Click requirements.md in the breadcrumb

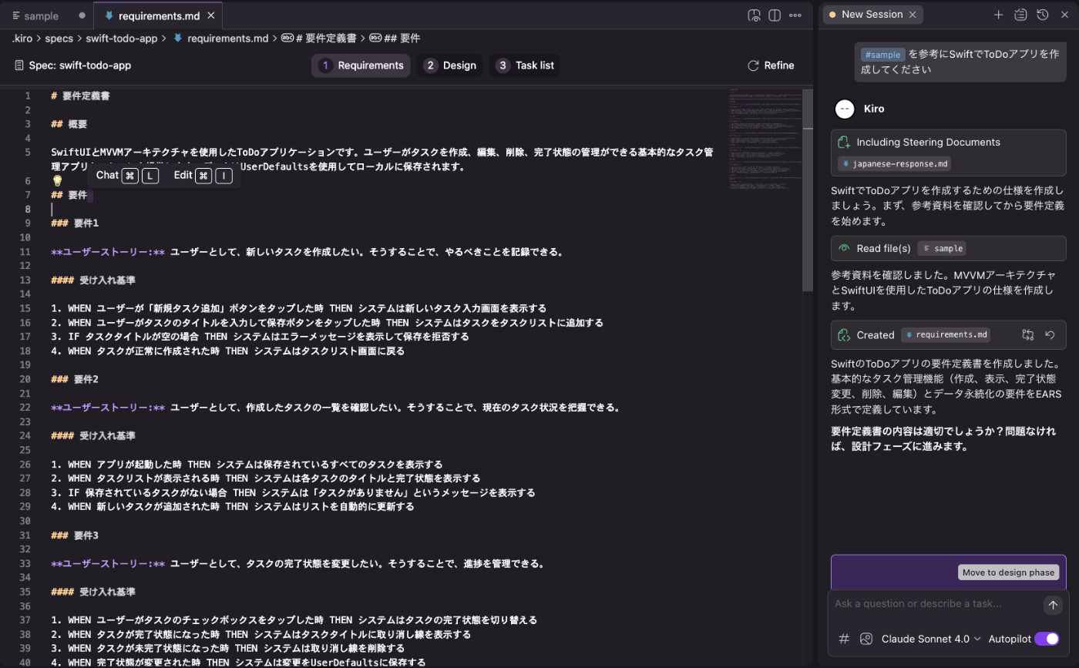pyautogui.click(x=227, y=38)
